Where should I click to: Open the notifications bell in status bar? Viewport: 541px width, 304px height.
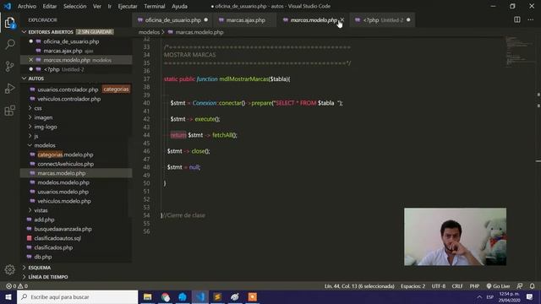532,286
